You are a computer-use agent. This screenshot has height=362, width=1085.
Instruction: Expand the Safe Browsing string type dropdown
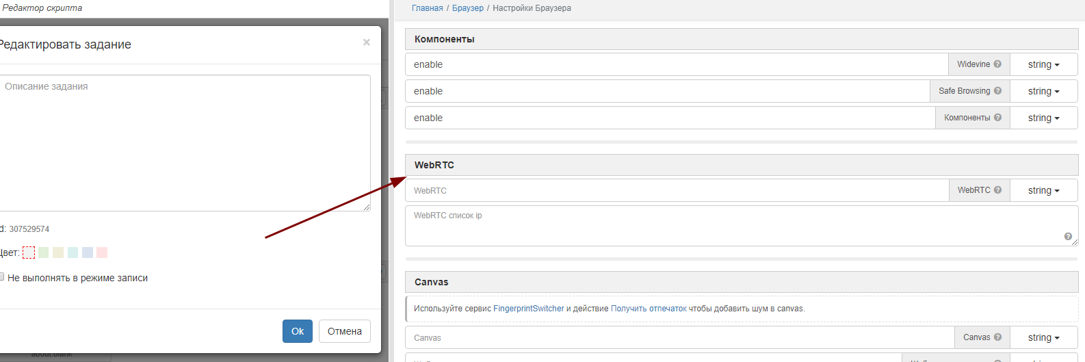pyautogui.click(x=1043, y=91)
